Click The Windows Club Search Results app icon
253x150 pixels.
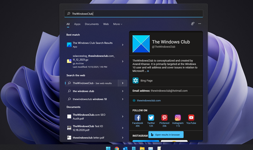(x=69, y=45)
